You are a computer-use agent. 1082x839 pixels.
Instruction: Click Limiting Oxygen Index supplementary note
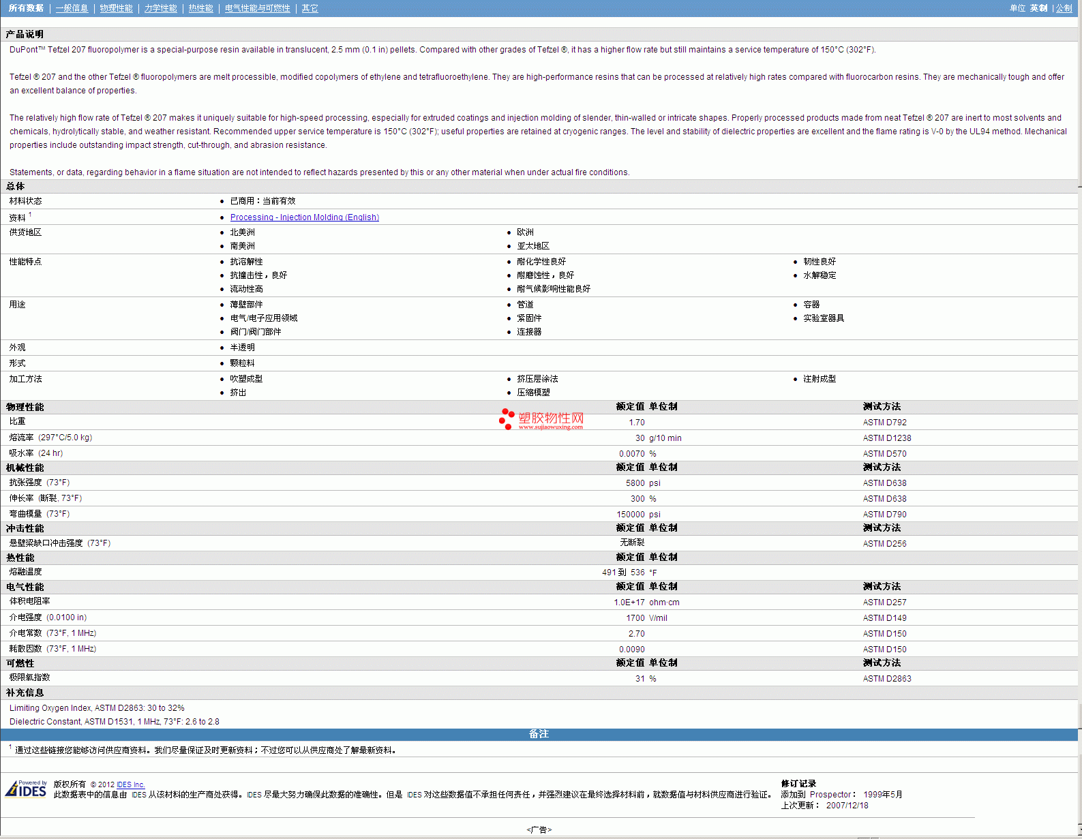pyautogui.click(x=97, y=708)
